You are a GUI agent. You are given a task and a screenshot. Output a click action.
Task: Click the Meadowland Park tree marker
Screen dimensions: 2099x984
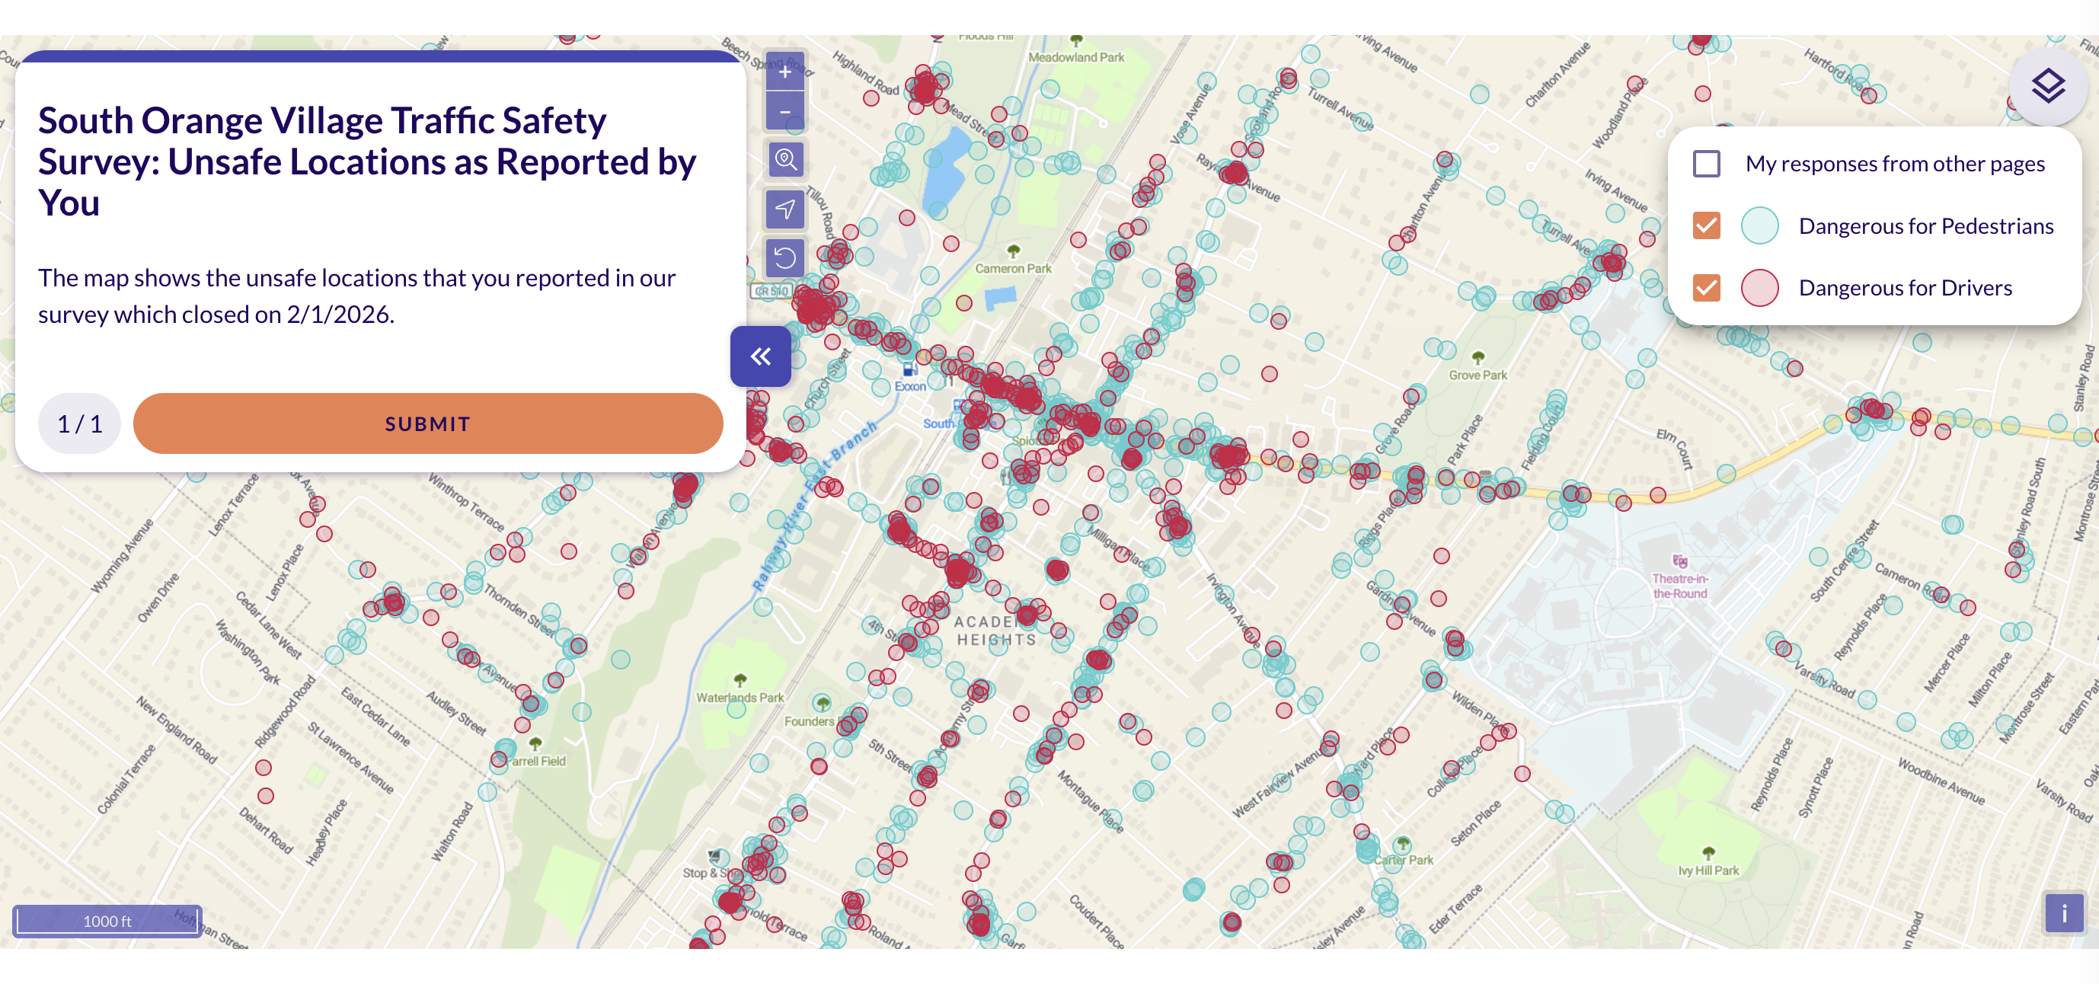coord(1076,39)
